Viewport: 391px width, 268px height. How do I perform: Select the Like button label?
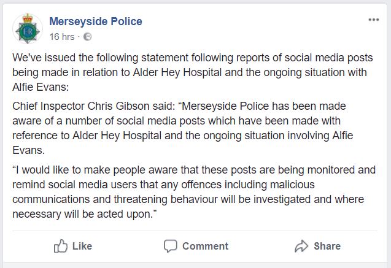[x=82, y=246]
